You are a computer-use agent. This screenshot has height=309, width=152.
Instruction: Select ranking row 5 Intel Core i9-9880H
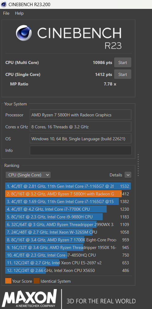coord(68,217)
